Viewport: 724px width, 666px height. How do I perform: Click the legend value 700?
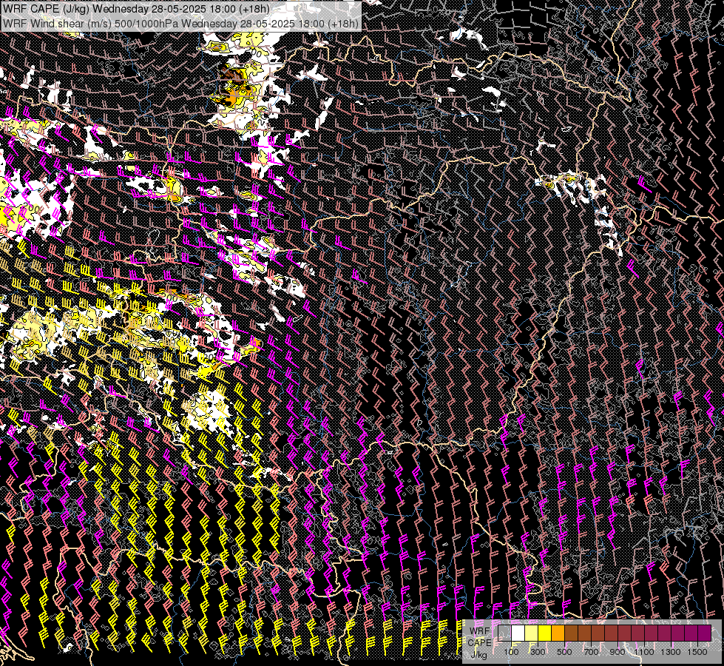(x=591, y=652)
